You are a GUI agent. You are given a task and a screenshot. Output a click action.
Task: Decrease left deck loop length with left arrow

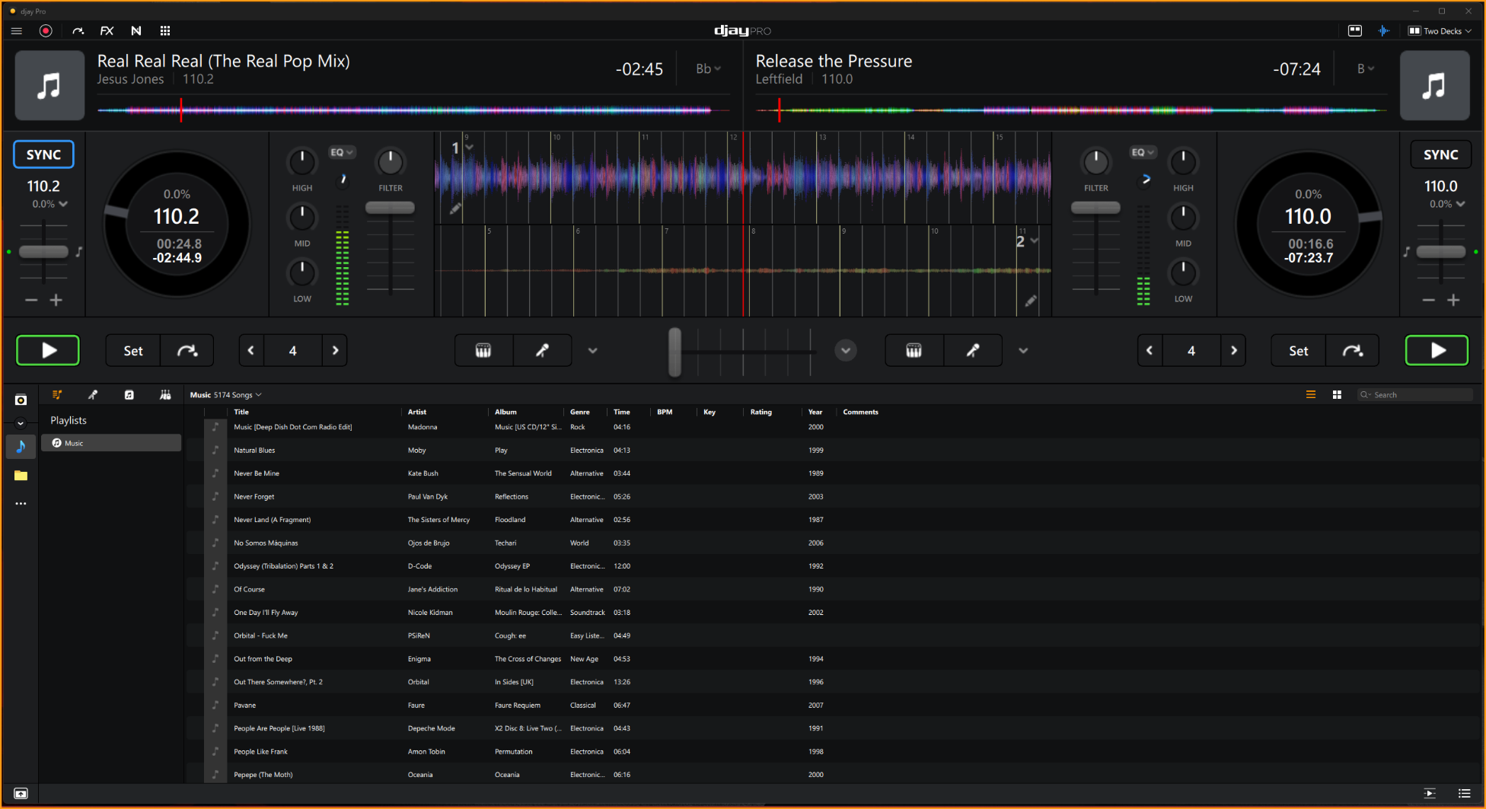pyautogui.click(x=251, y=351)
